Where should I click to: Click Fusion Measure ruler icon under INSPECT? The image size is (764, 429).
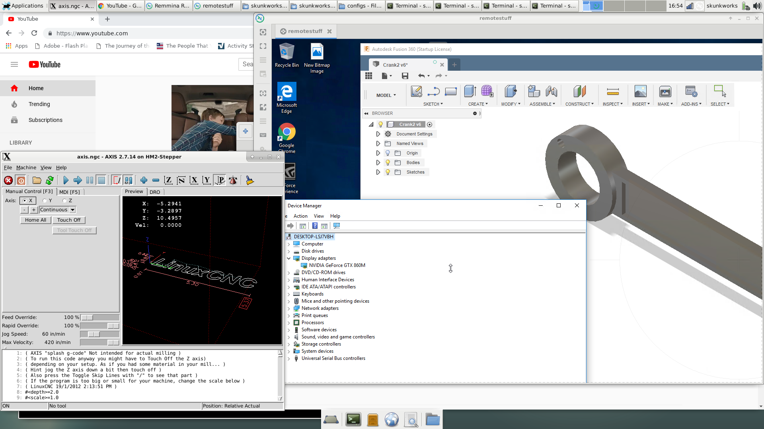613,92
